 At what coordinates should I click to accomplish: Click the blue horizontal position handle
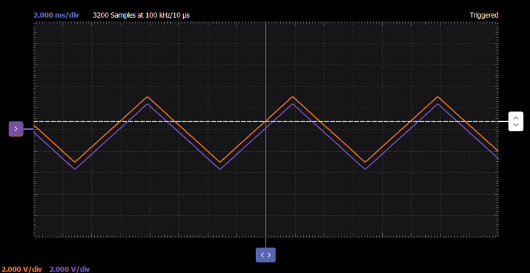(x=266, y=255)
